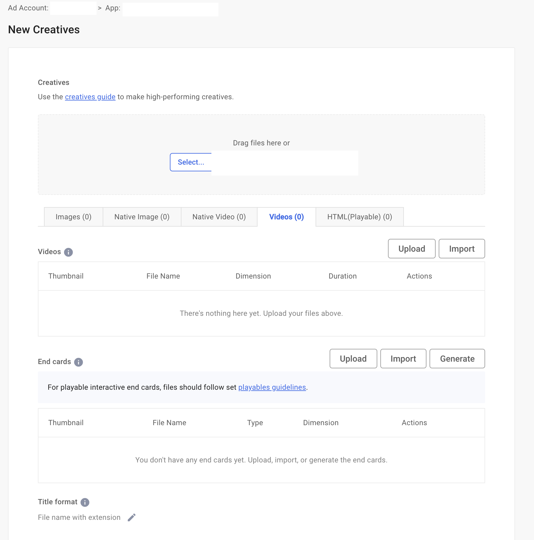Click the End cards Dimension header
Viewport: 534px width, 540px height.
(x=321, y=423)
